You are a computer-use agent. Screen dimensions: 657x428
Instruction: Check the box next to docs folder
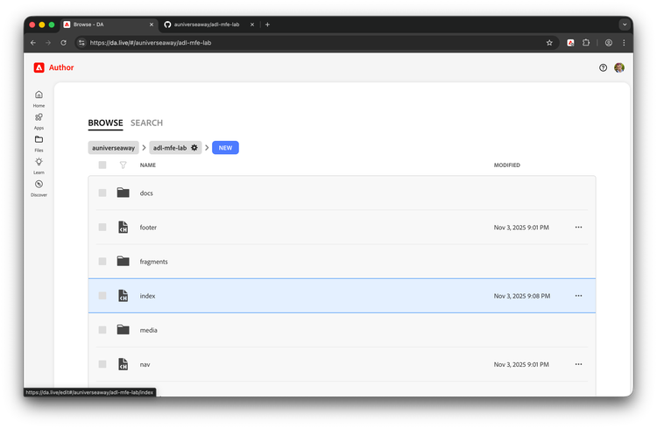click(x=102, y=193)
